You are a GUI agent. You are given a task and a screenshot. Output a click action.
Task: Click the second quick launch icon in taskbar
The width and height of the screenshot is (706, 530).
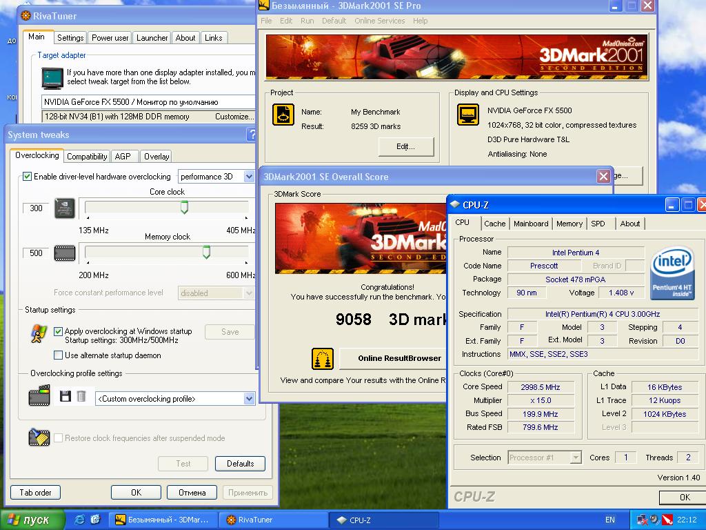[x=95, y=520]
